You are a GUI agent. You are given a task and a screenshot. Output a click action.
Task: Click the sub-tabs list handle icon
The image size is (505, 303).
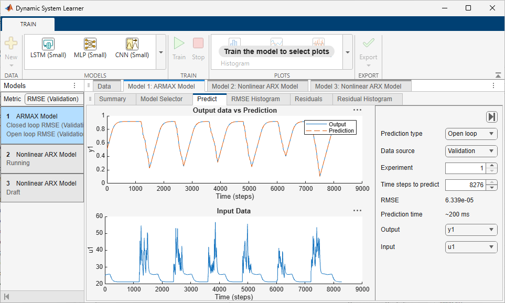[90, 99]
